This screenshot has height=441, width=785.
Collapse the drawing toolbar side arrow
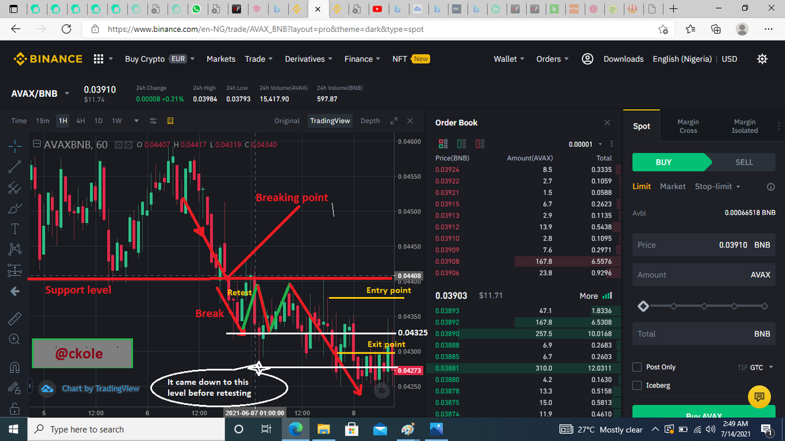(29, 386)
